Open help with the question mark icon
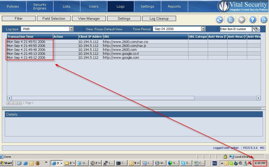The image size is (269, 167). (253, 19)
